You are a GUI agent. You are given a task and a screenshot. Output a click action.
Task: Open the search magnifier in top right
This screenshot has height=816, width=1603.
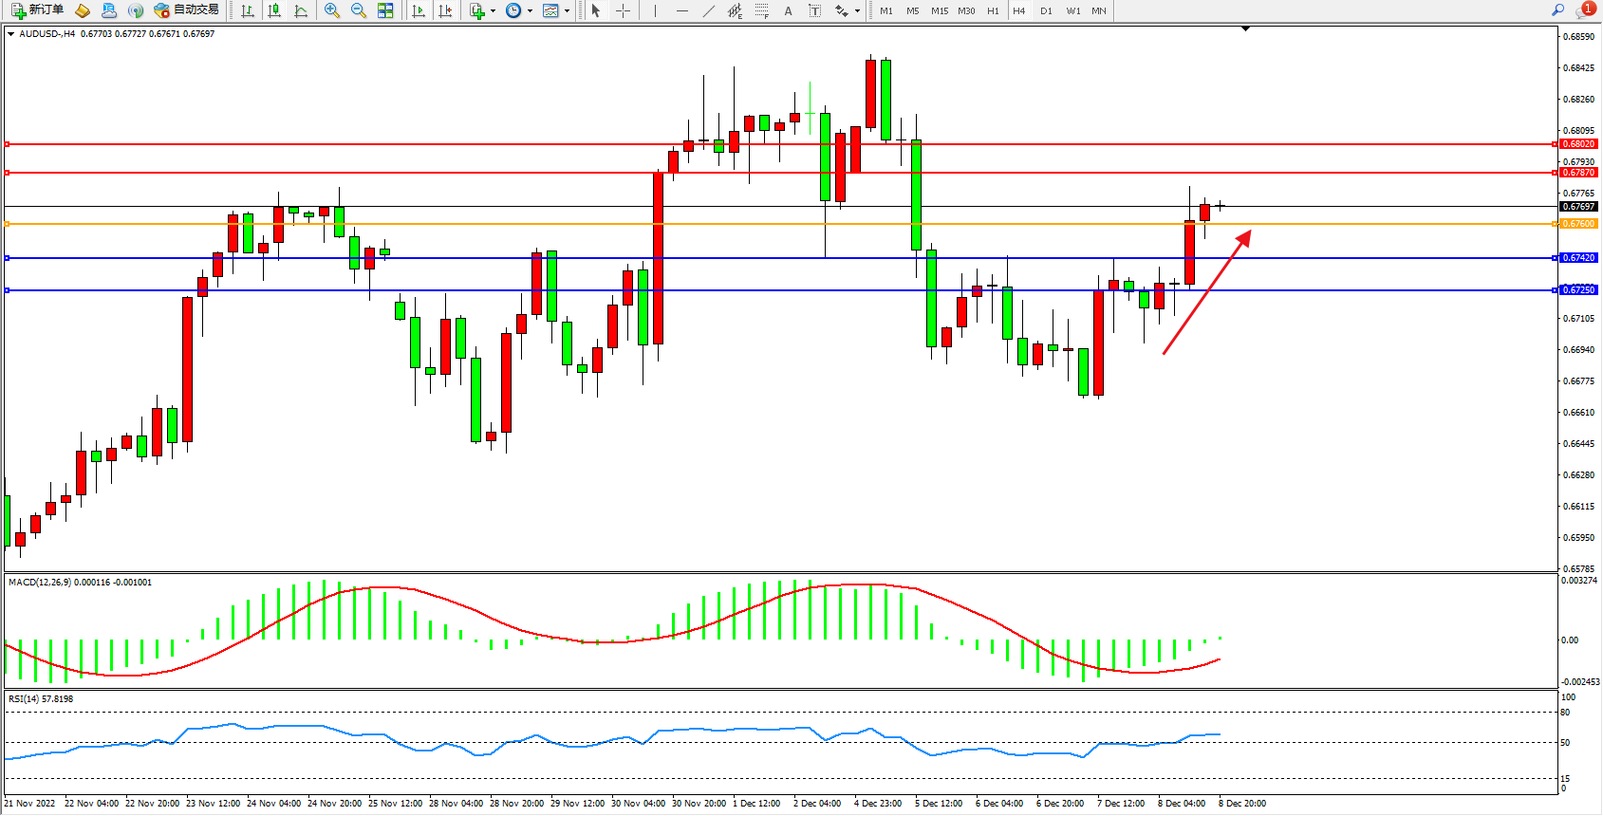1557,10
